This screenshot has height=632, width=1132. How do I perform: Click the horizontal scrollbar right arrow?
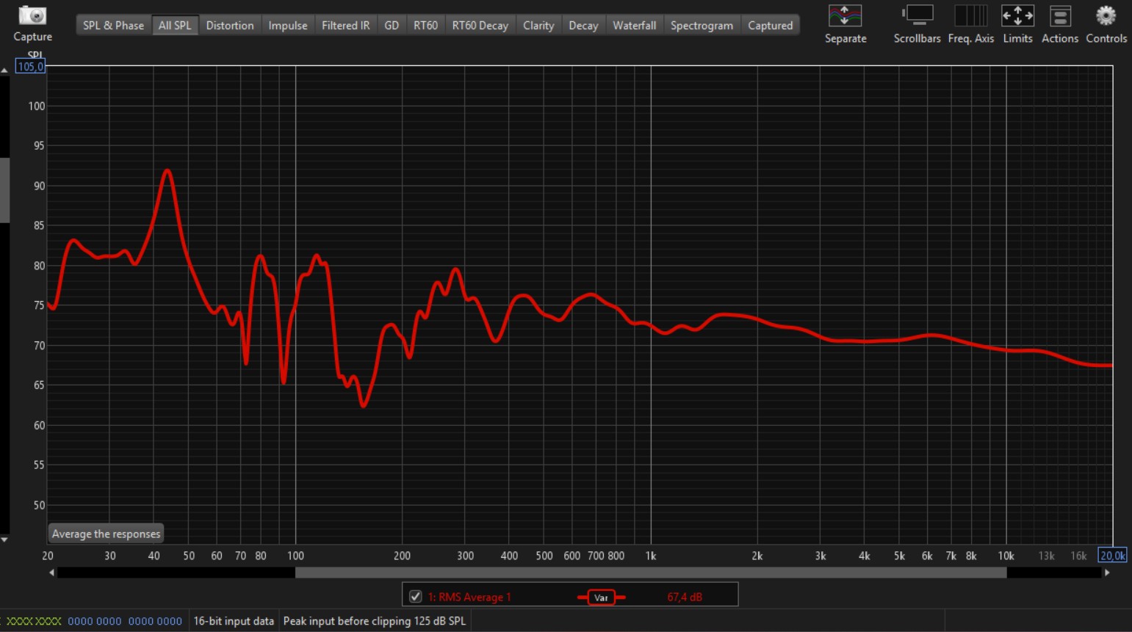click(1107, 573)
